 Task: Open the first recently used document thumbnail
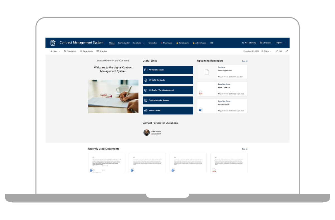107,163
